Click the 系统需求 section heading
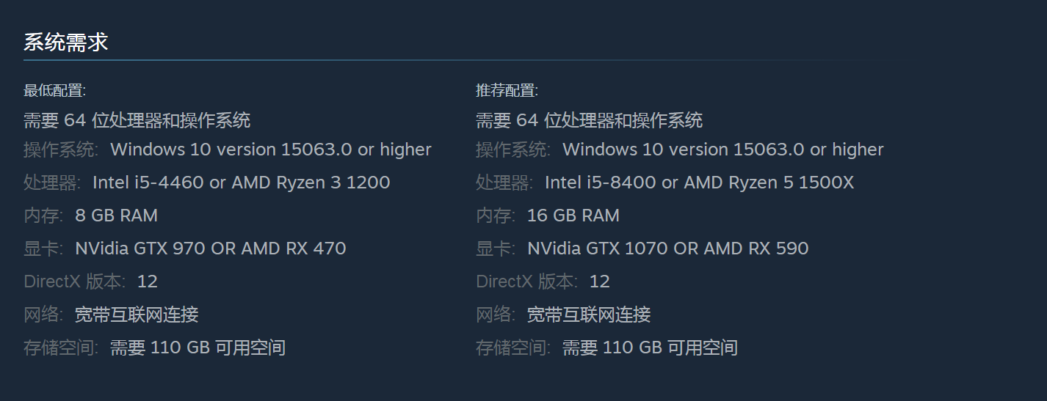 pos(66,42)
